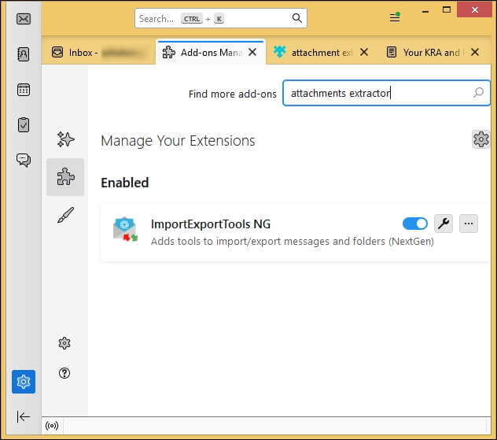Select the Add-ons Manager tab

tap(211, 52)
